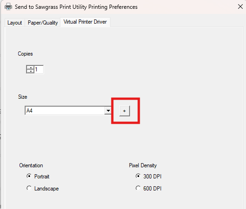Decrease copies with the down spinner arrow
246x209 pixels.
tap(31, 71)
